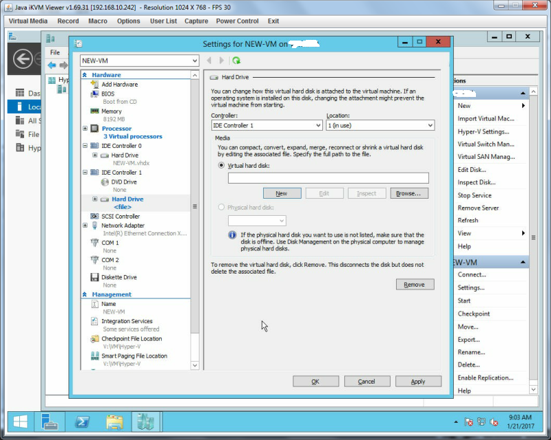
Task: Open File Explorer from the taskbar
Action: pyautogui.click(x=114, y=421)
